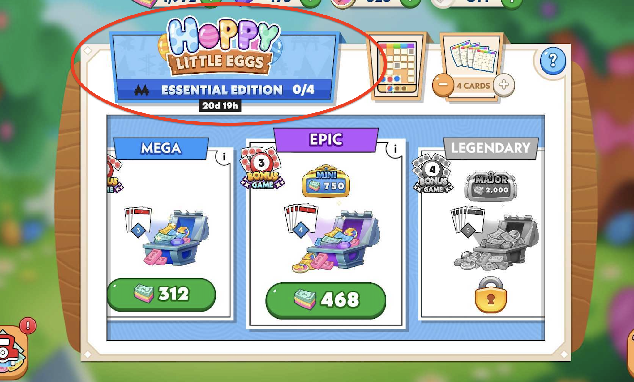
Task: Click the minus button for card count
Action: [443, 85]
